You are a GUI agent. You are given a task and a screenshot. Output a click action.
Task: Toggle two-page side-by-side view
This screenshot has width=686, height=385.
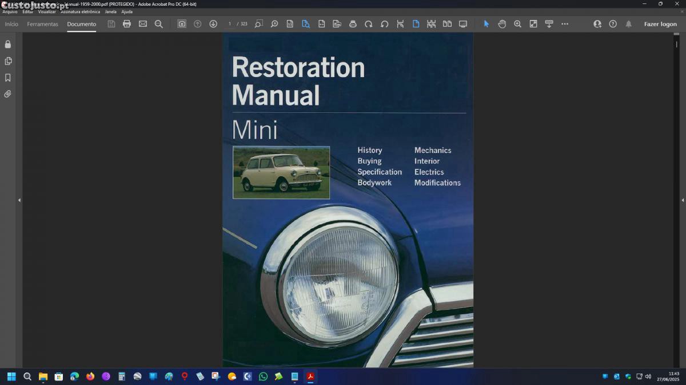coord(447,24)
